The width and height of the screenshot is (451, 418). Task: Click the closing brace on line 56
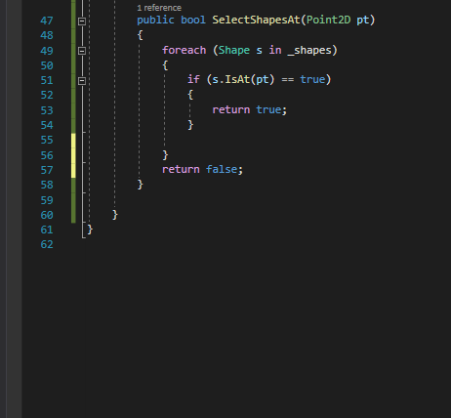pos(165,155)
